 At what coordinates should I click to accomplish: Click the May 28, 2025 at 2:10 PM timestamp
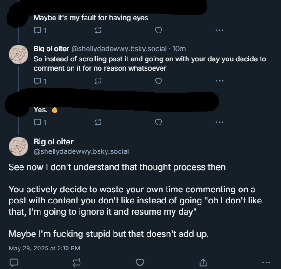[x=44, y=248]
